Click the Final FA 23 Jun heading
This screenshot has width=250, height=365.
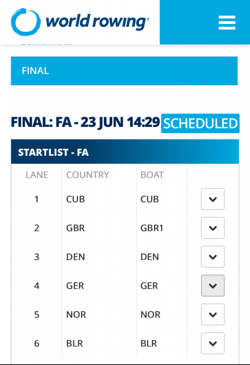pyautogui.click(x=85, y=122)
